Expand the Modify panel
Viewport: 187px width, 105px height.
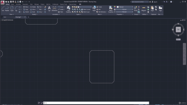tap(35, 14)
